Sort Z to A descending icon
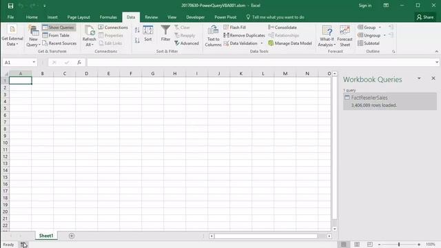 tap(137, 40)
